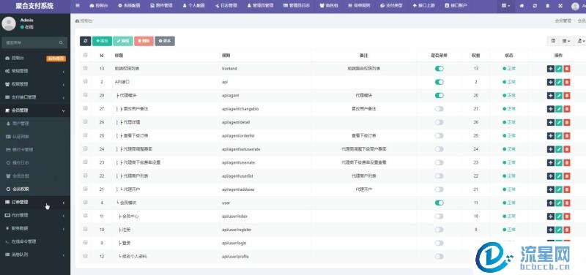Click the refresh table icon button
This screenshot has width=586, height=275.
85,41
